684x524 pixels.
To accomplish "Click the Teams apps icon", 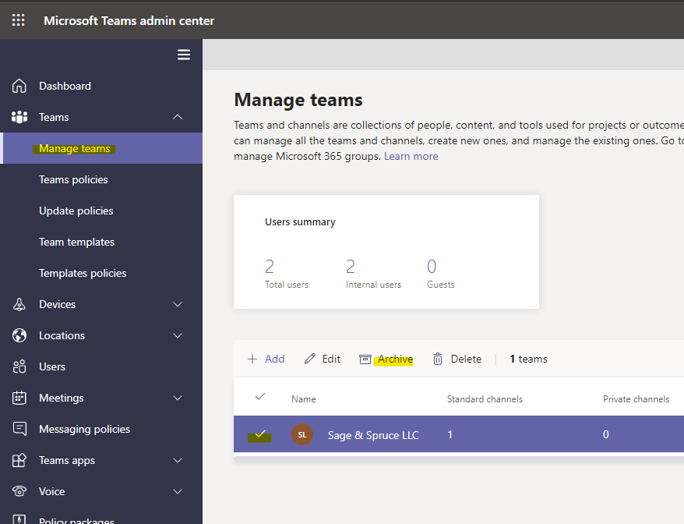I will coord(19,460).
